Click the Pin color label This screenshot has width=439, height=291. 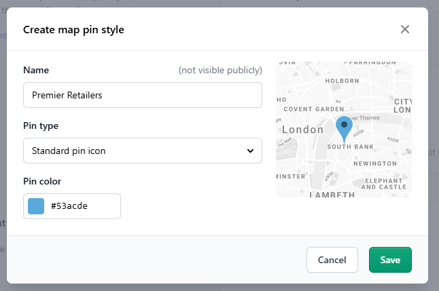coord(42,181)
